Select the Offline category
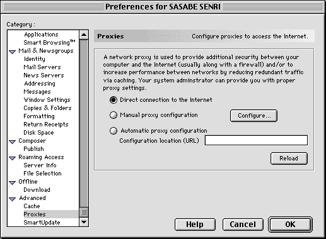This screenshot has height=239, width=326. coord(28,182)
